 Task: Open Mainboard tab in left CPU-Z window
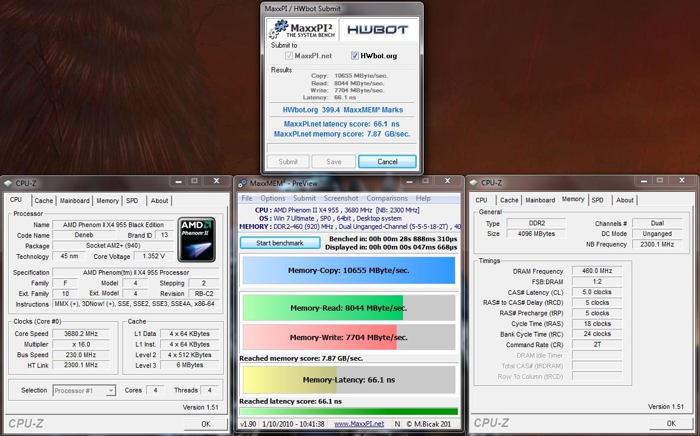[75, 201]
